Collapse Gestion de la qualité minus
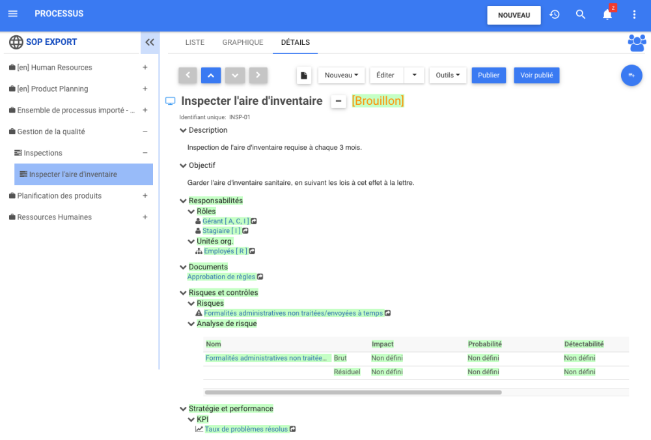The image size is (651, 440). [x=145, y=131]
